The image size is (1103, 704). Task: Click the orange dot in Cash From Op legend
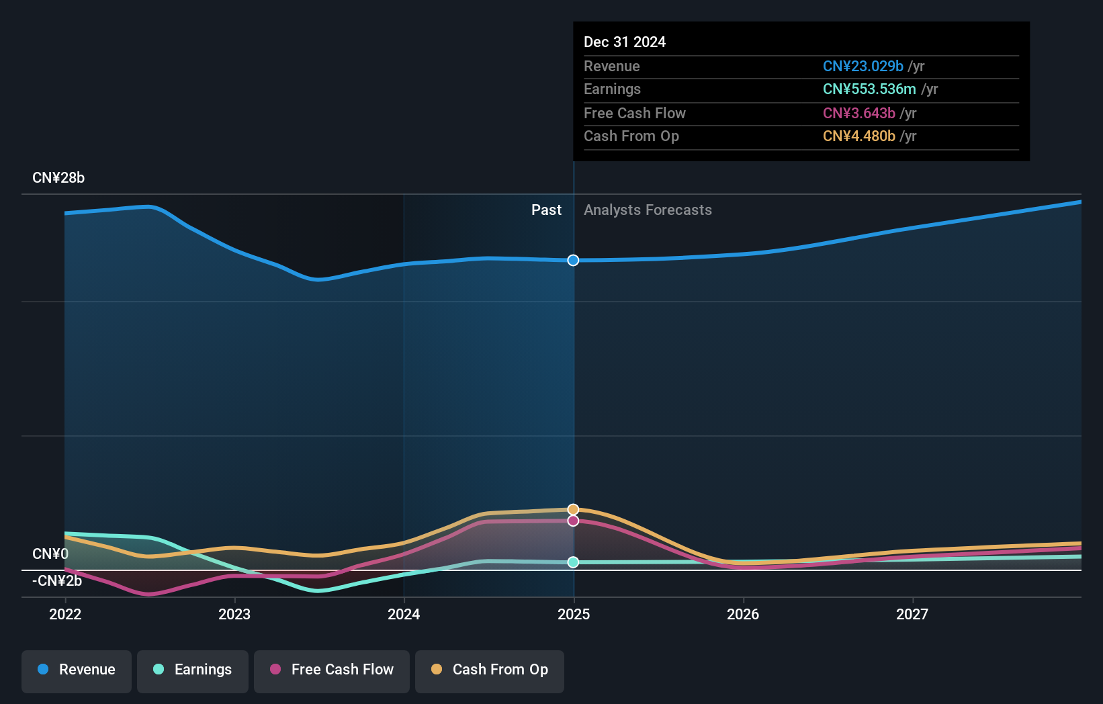point(437,669)
